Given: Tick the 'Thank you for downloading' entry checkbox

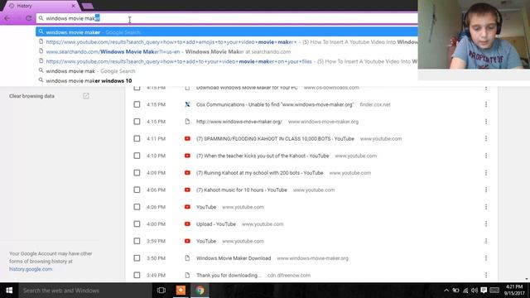Looking at the screenshot, I should click(x=137, y=275).
